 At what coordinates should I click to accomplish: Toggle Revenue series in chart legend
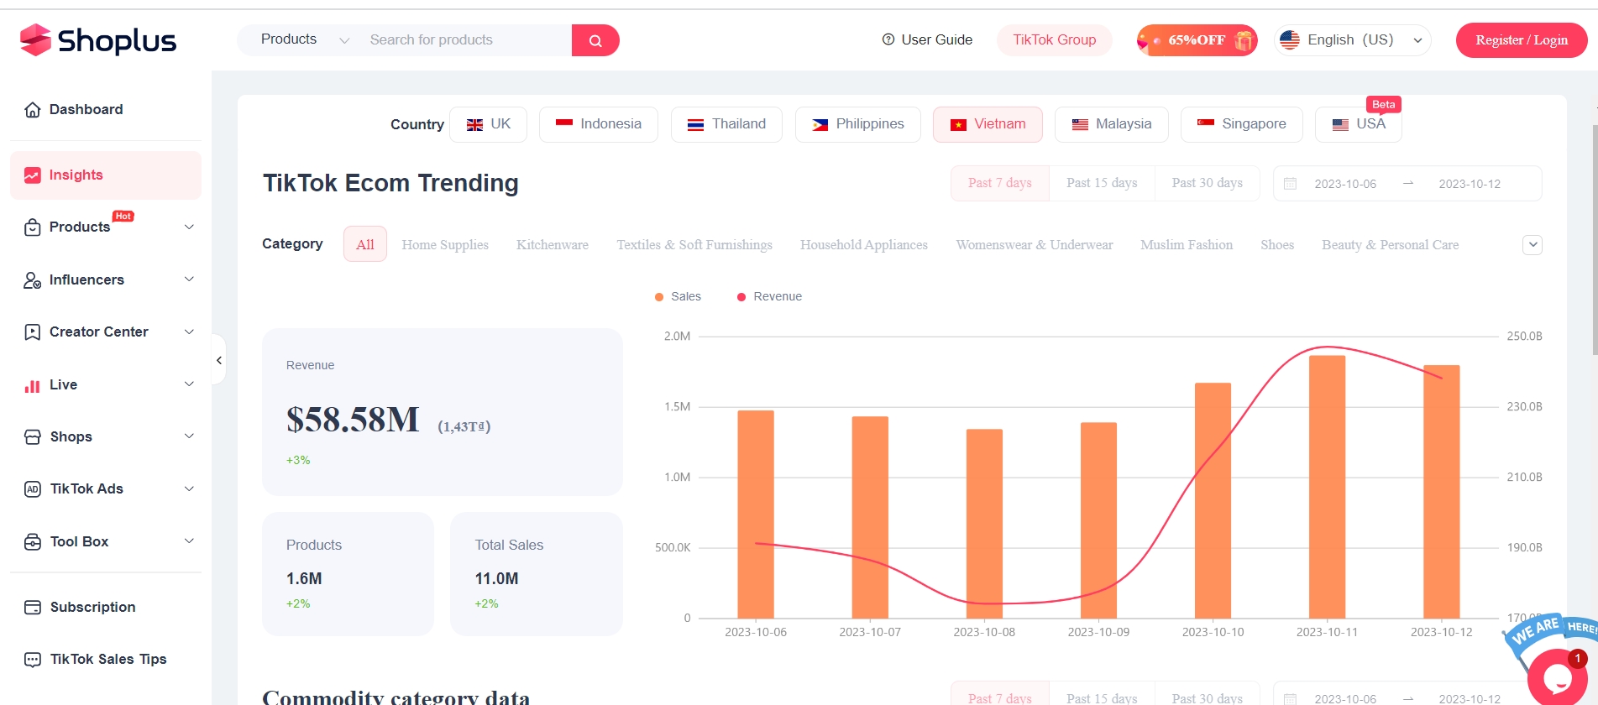[x=769, y=296]
